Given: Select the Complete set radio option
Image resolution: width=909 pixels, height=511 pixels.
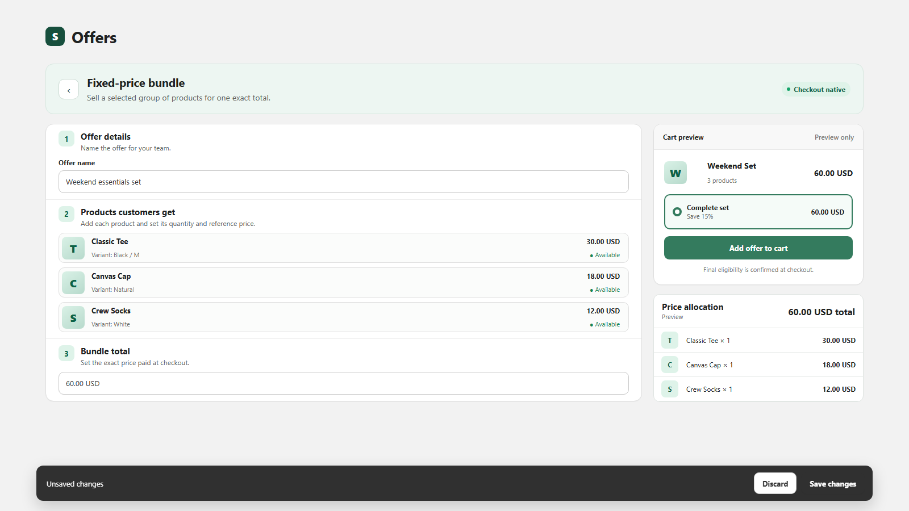Looking at the screenshot, I should (677, 212).
